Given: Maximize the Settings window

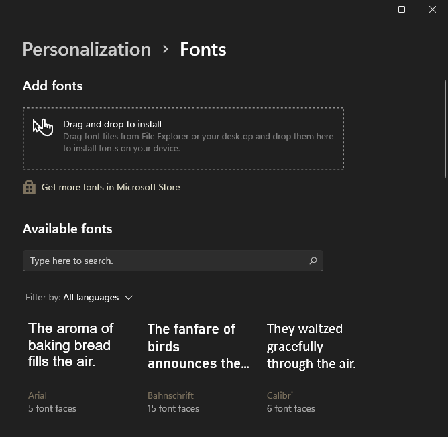Looking at the screenshot, I should [402, 9].
